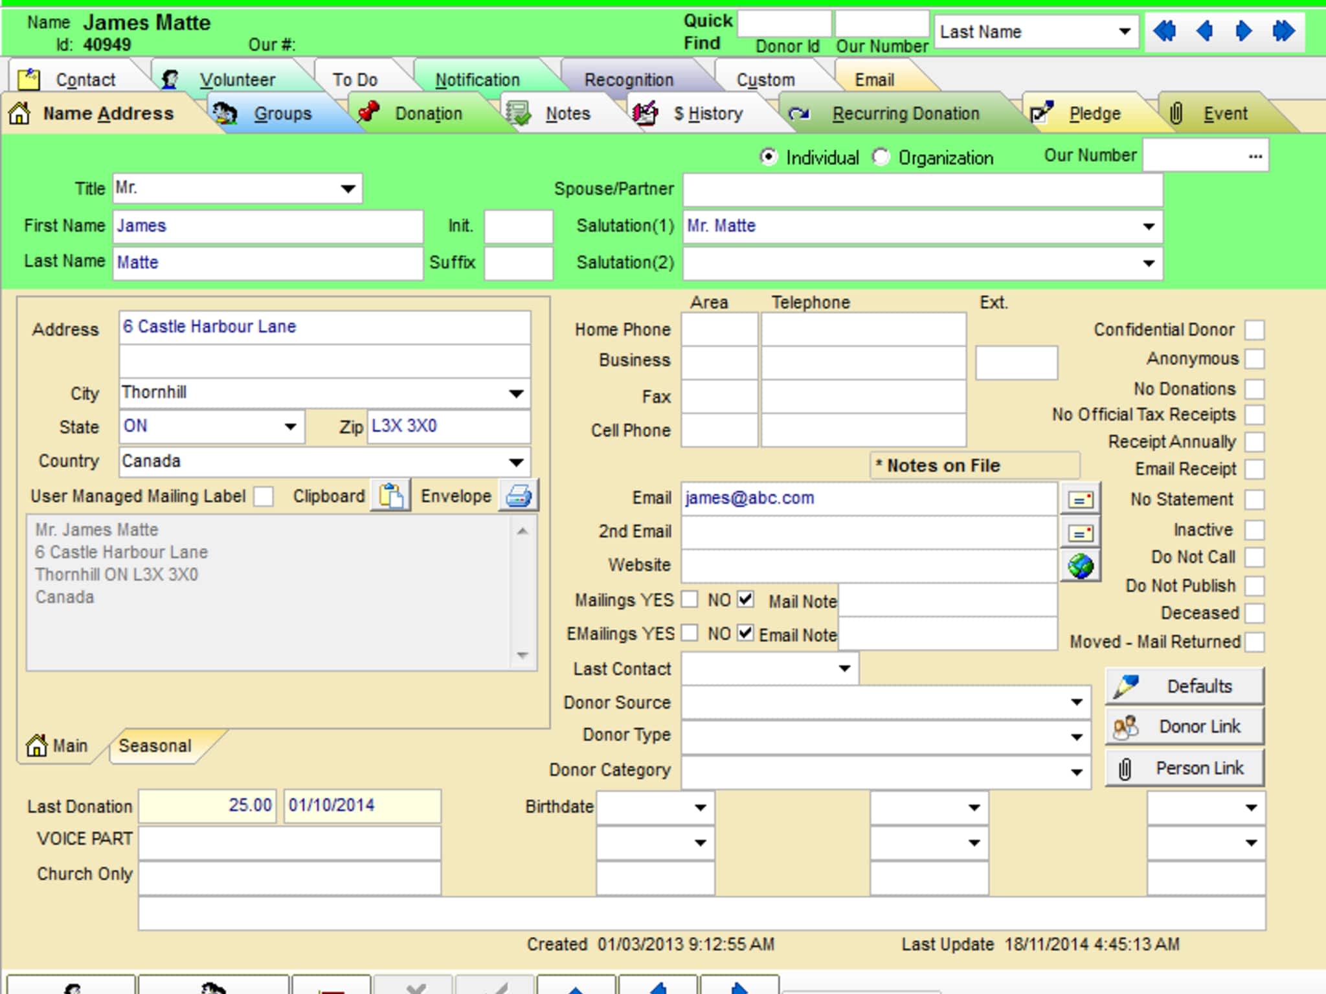Viewport: 1326px width, 994px height.
Task: Copy mailing label to Clipboard icon
Action: point(390,496)
